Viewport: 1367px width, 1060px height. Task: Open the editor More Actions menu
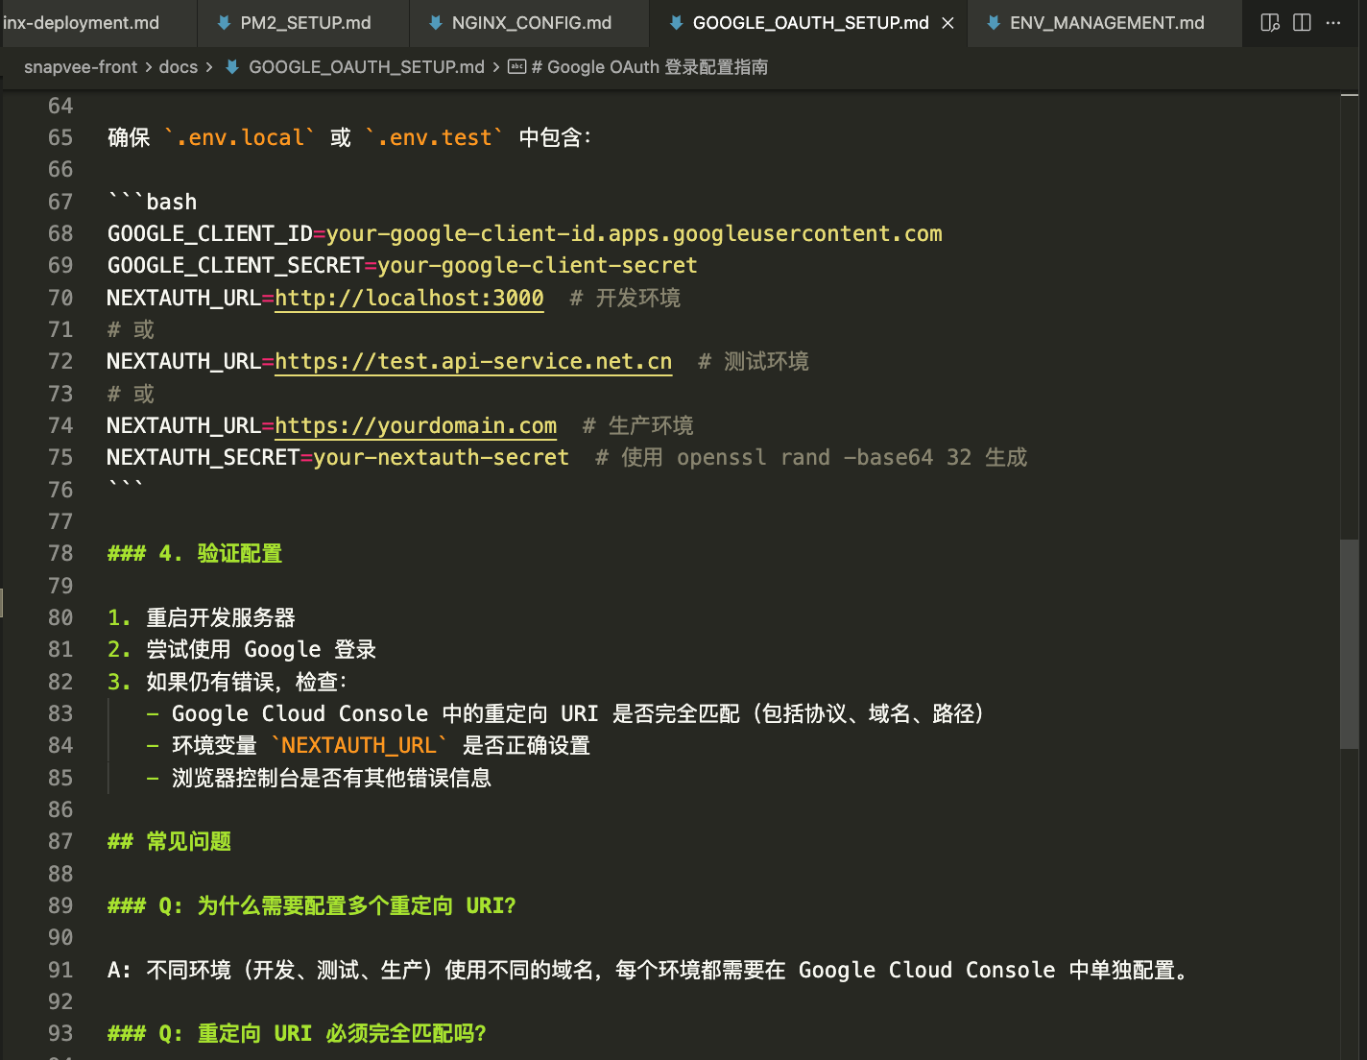pos(1333,23)
